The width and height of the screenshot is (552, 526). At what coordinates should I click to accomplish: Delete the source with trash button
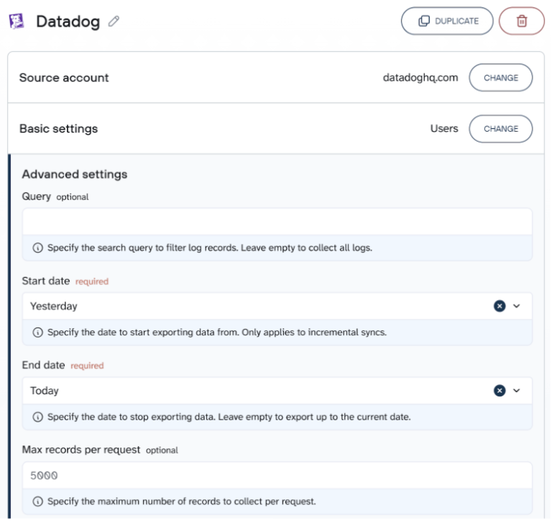click(521, 21)
